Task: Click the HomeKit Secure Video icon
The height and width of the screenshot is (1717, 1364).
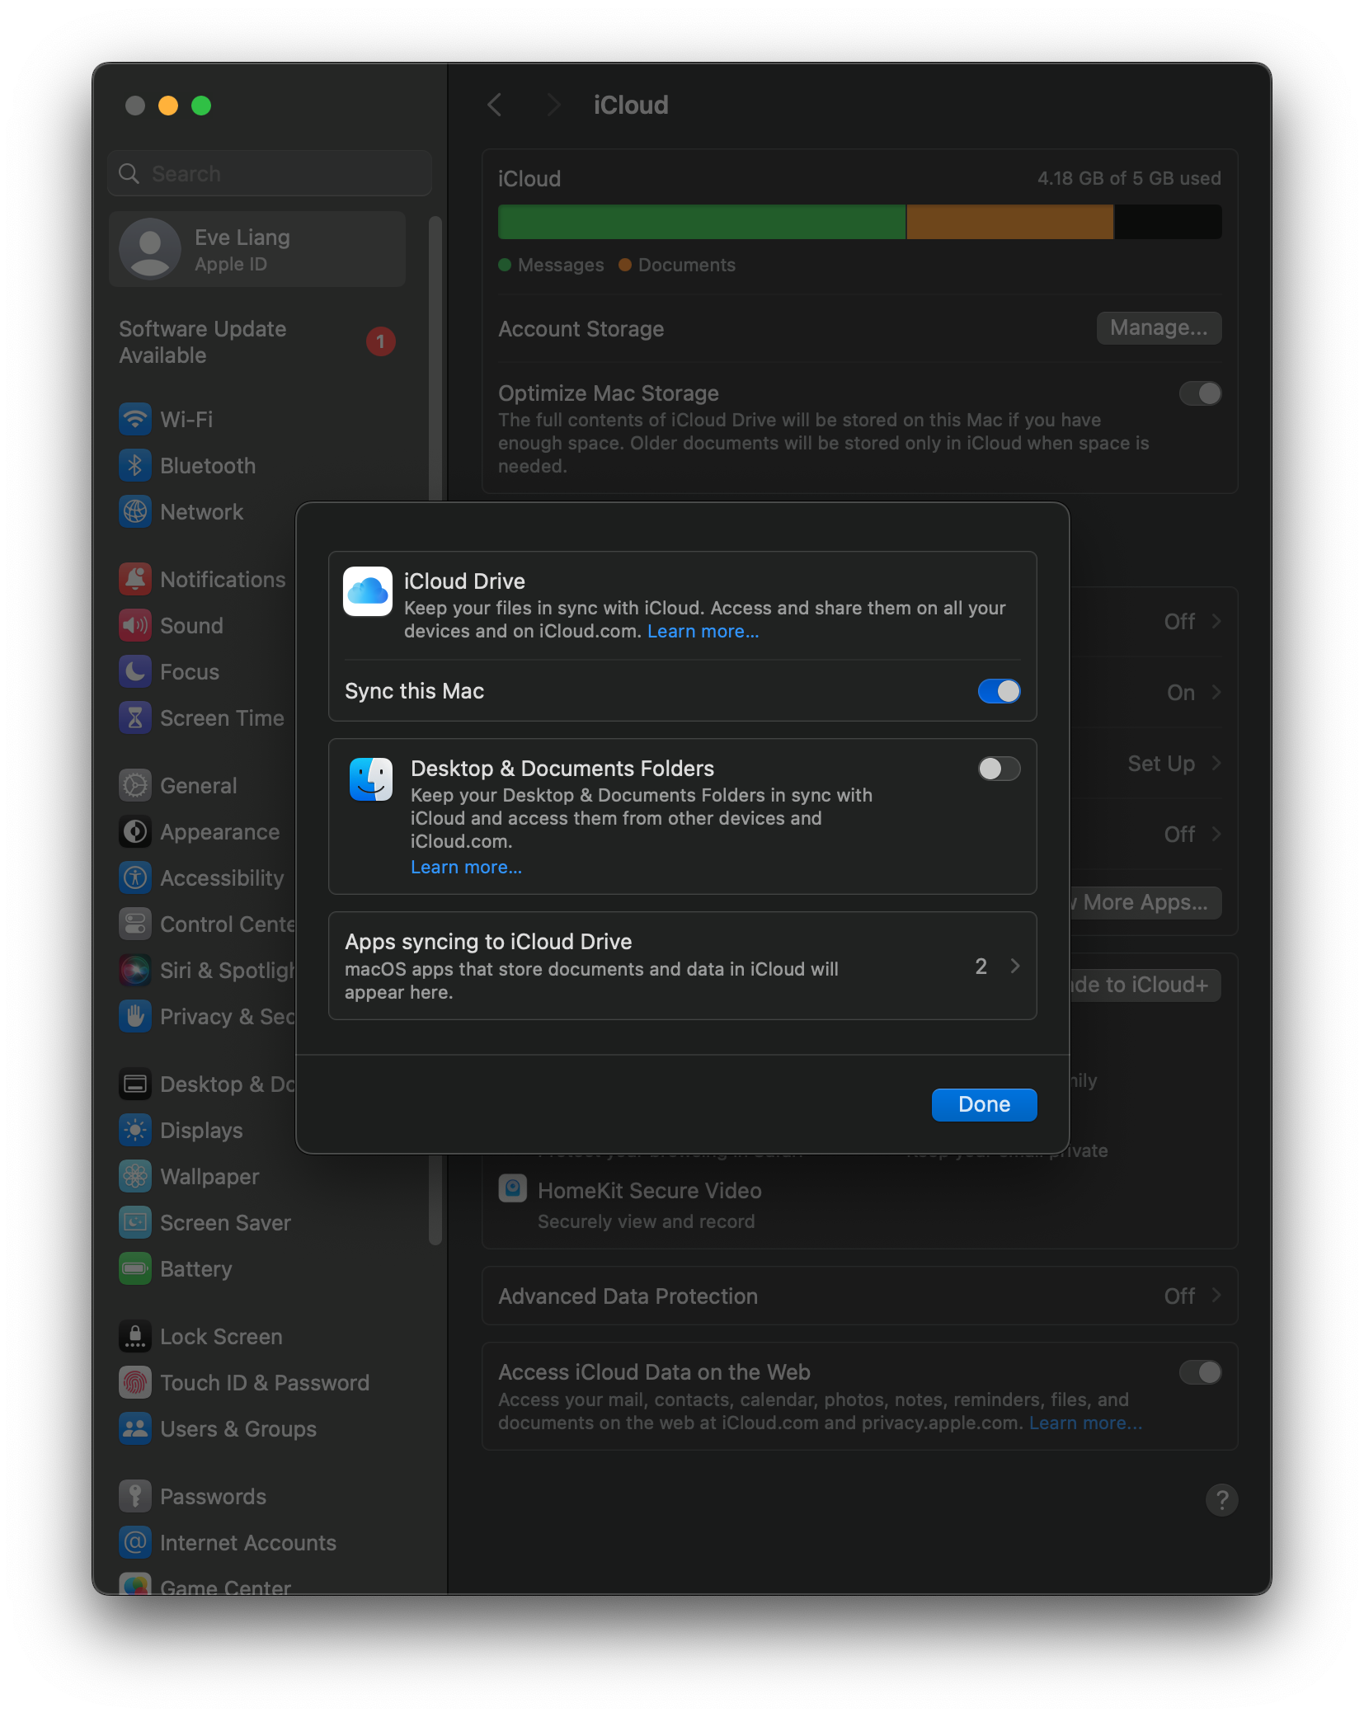Action: click(x=511, y=1188)
